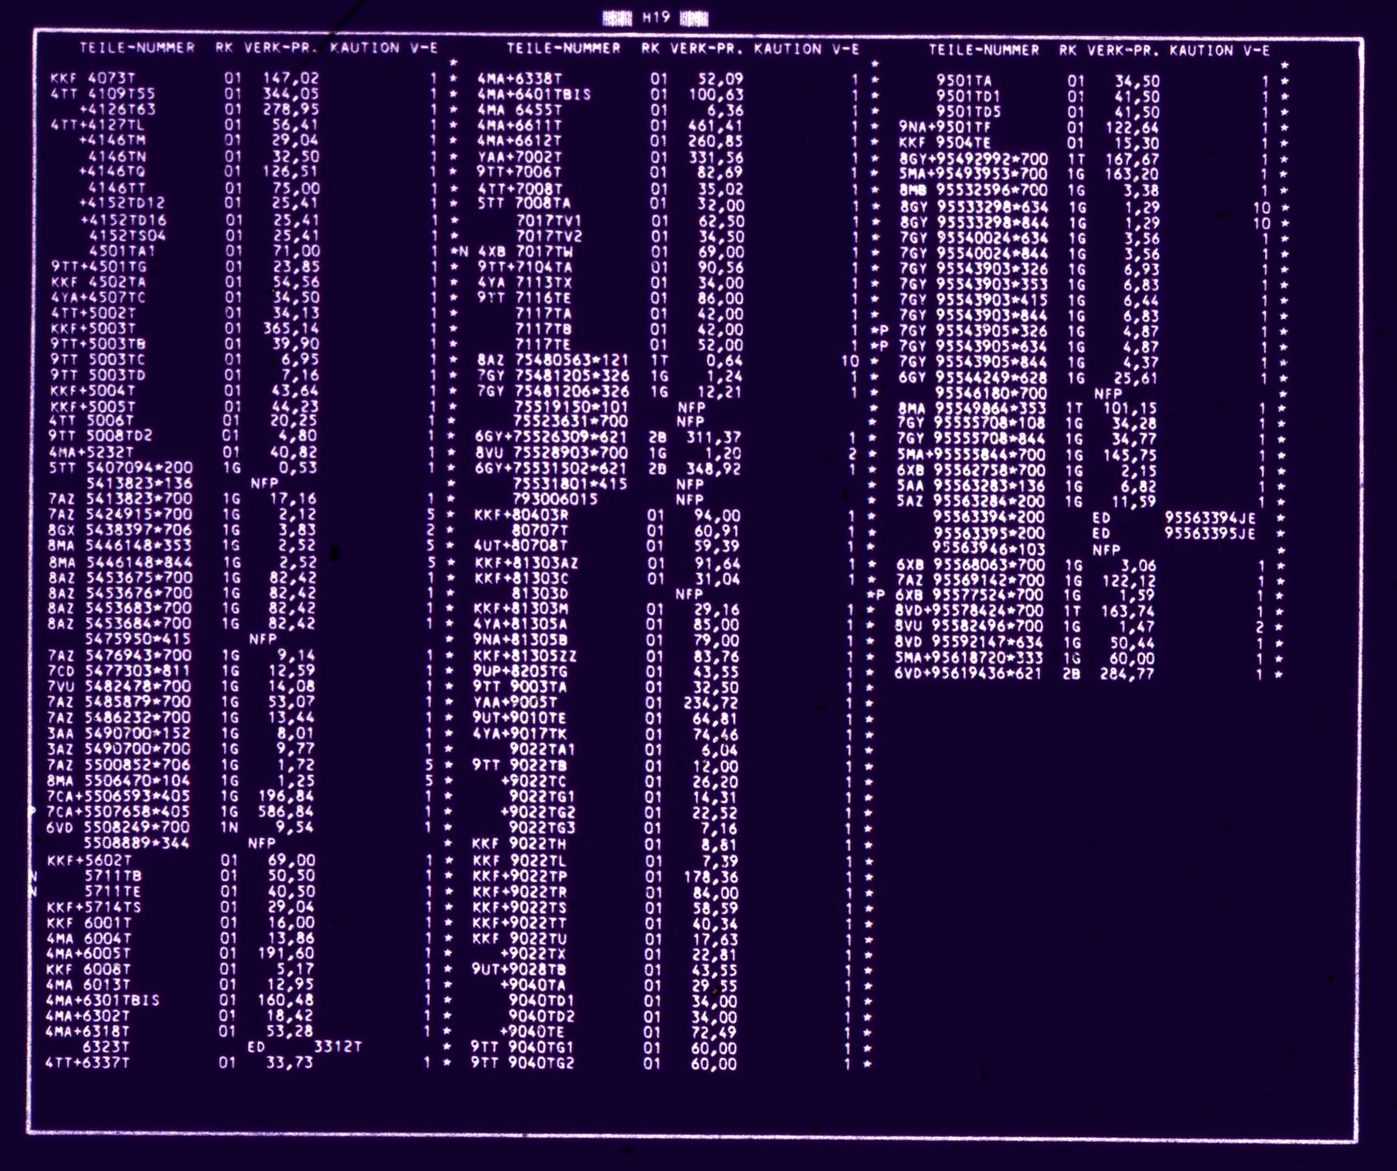The height and width of the screenshot is (1171, 1397).
Task: Click price value 348,92
Action: pyautogui.click(x=713, y=469)
